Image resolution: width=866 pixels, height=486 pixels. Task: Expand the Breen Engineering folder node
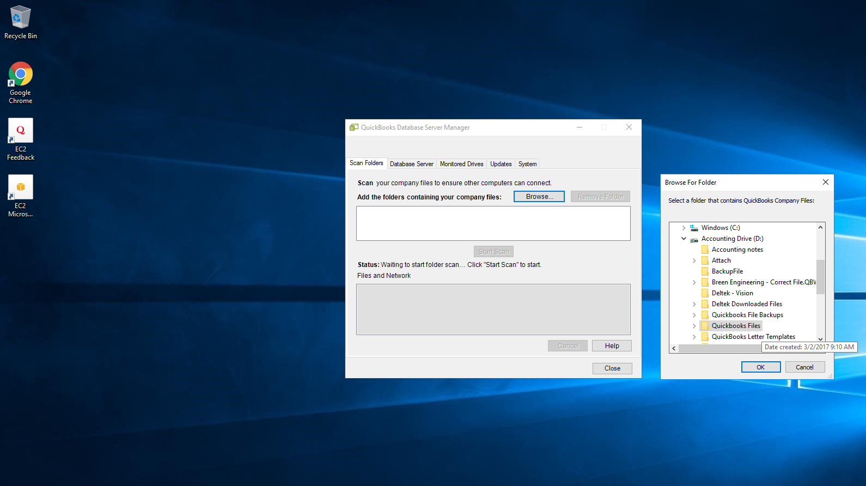coord(694,282)
